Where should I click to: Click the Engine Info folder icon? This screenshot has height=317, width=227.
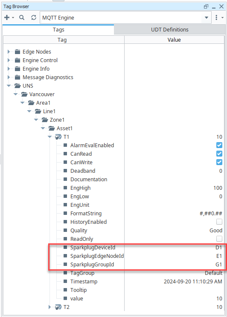click(17, 69)
